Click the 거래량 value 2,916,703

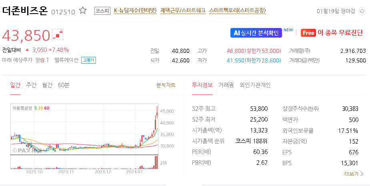353,51
